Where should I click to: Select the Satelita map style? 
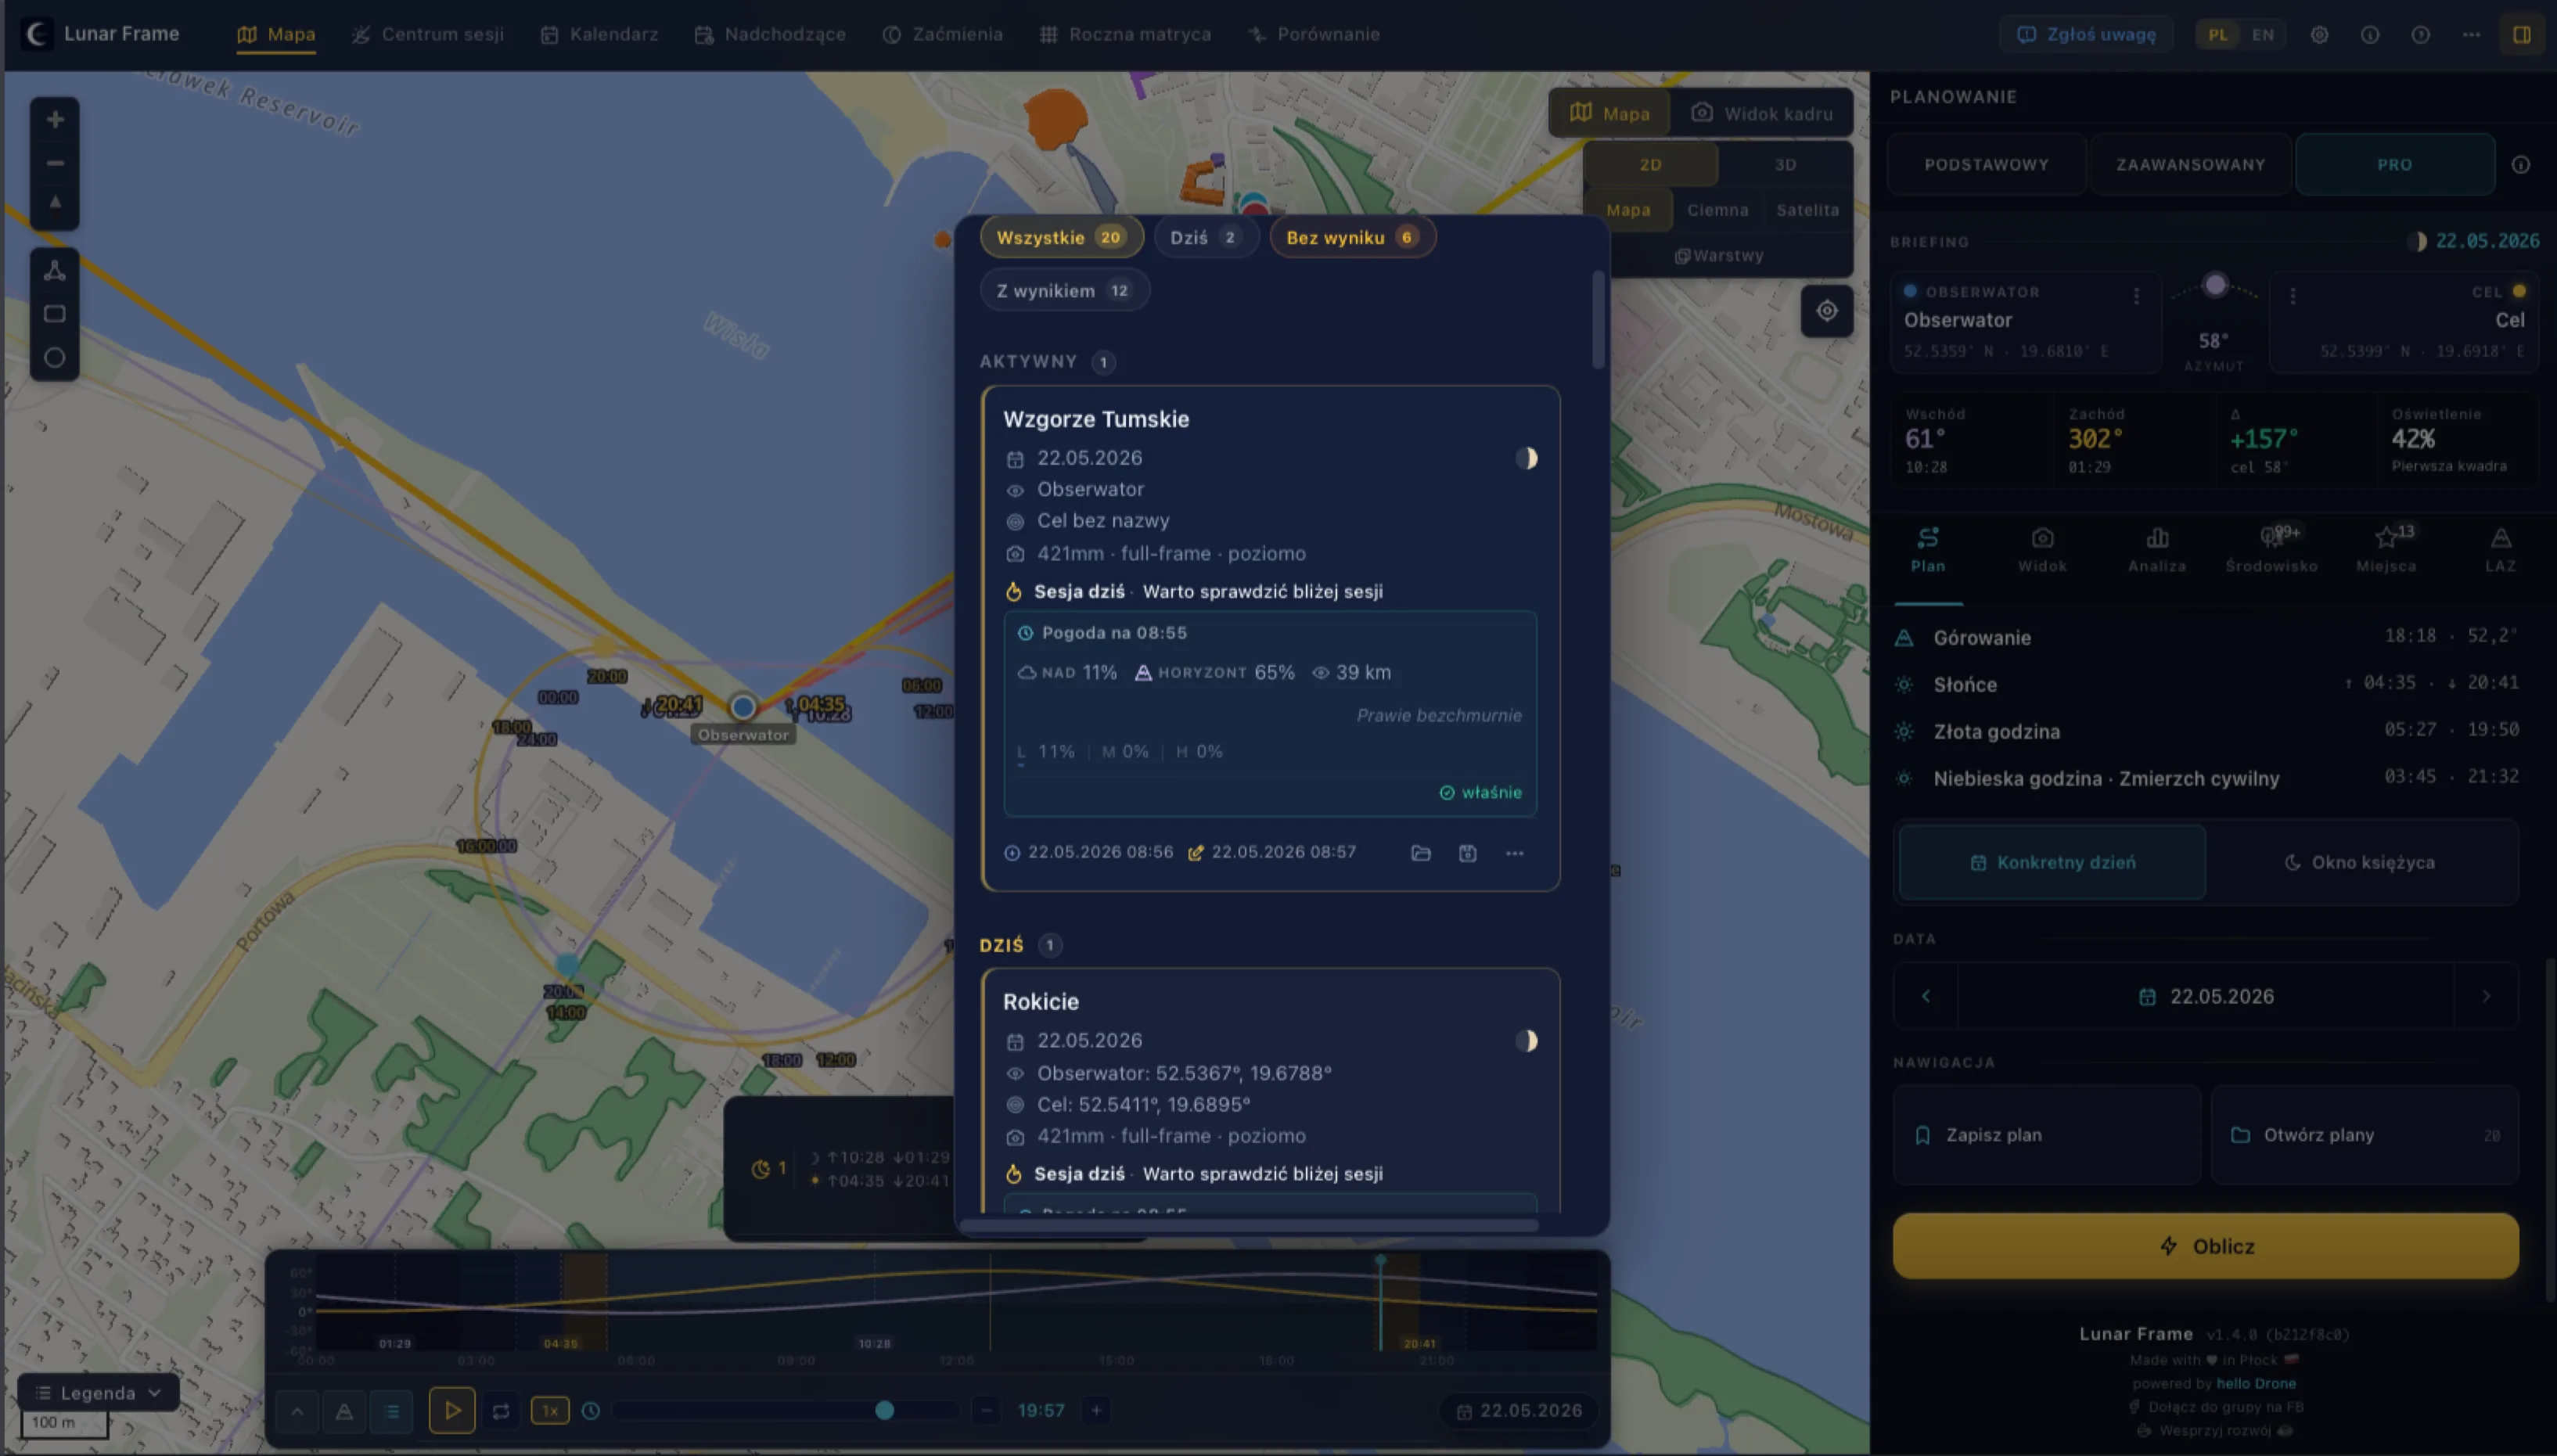click(x=1808, y=210)
